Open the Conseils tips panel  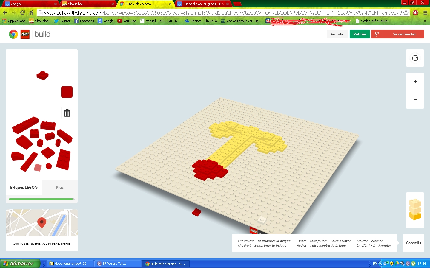point(413,243)
